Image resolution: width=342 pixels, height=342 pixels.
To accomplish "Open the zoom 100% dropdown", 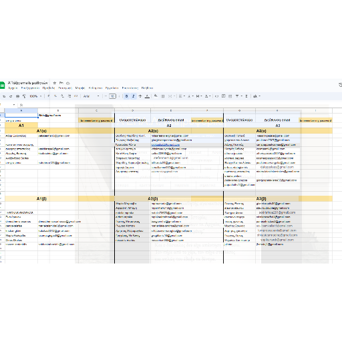I will [35, 96].
